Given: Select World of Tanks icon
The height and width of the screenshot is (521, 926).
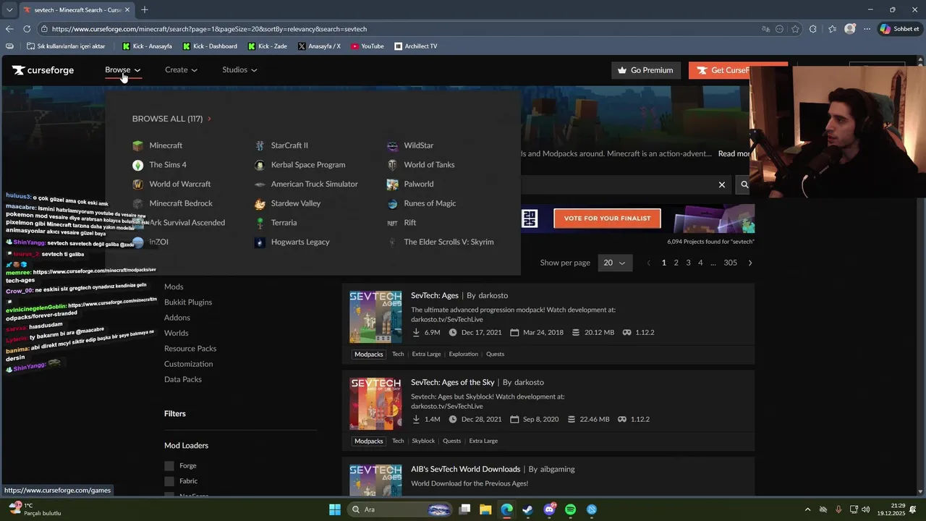Looking at the screenshot, I should [392, 165].
